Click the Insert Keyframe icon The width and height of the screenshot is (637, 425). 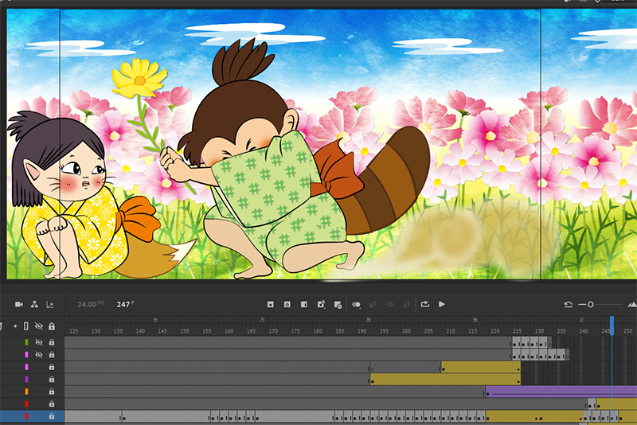(x=271, y=304)
